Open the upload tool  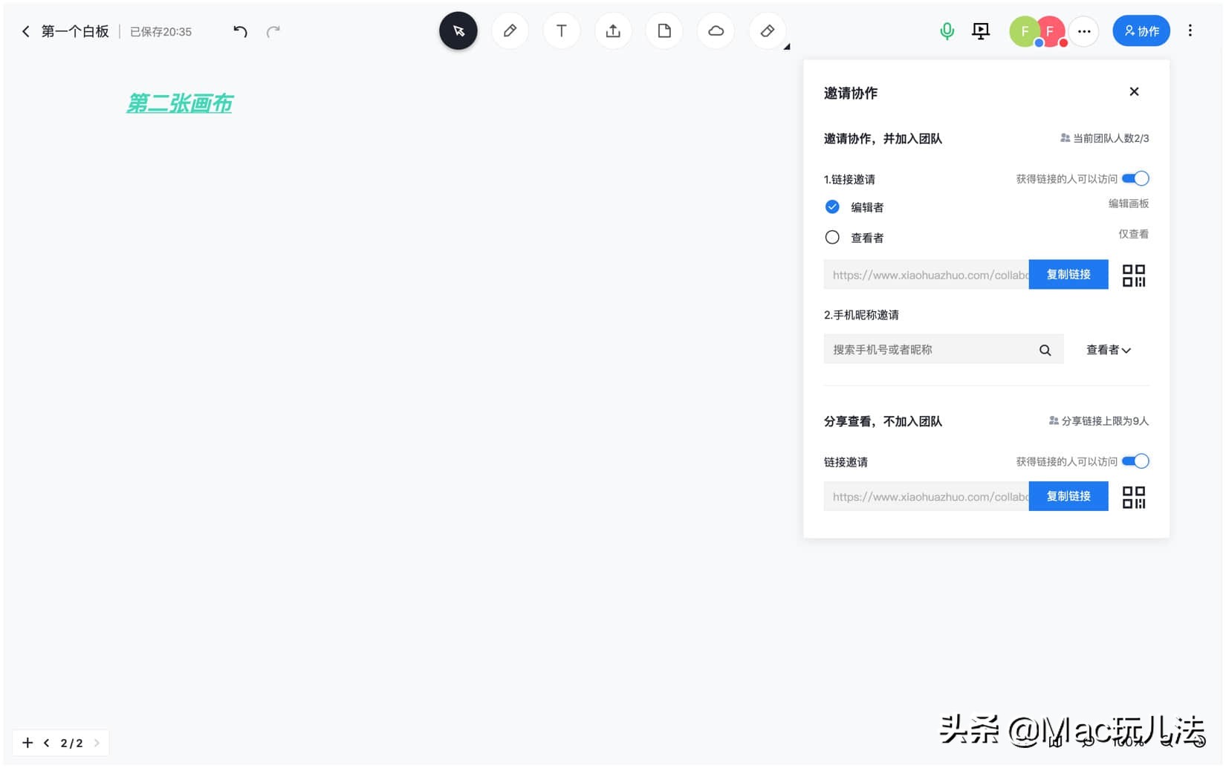(x=613, y=31)
